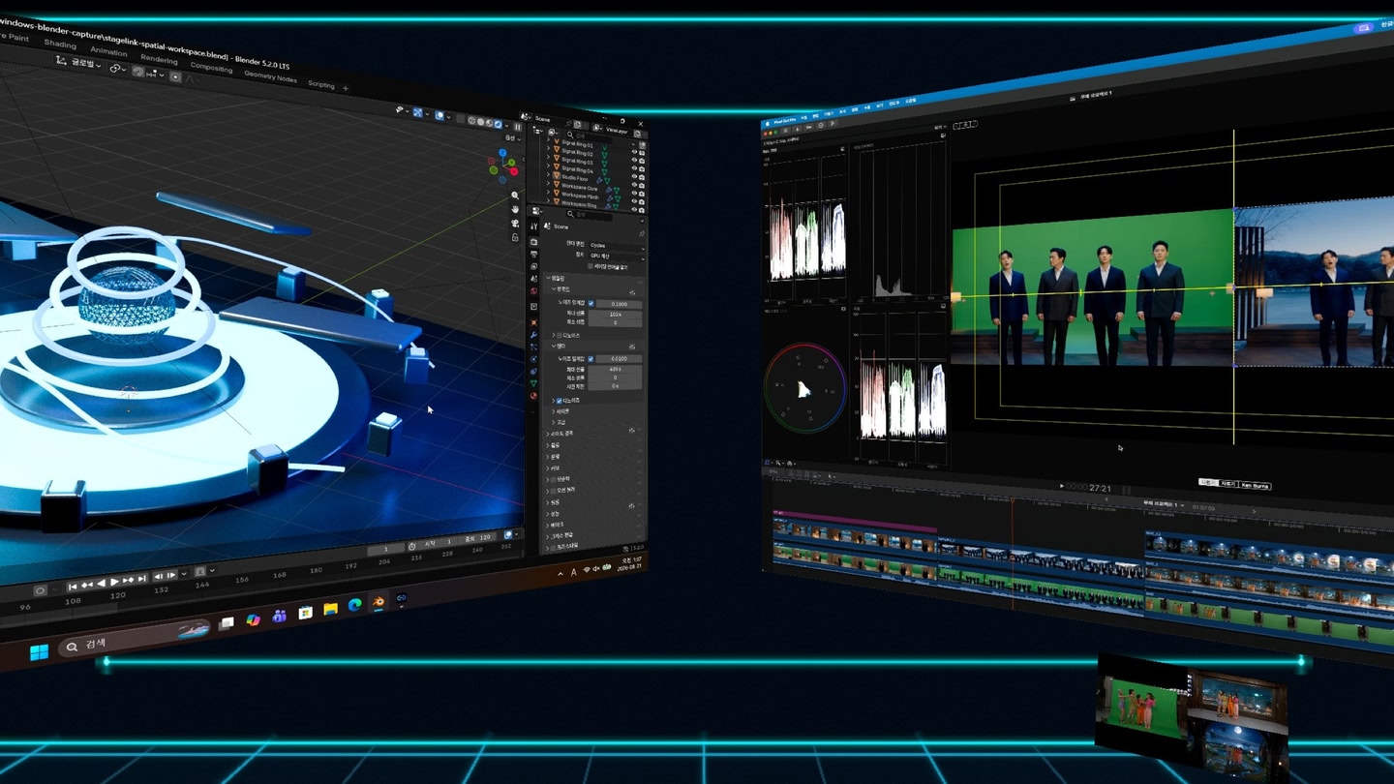Click the 검색 search box on the taskbar
This screenshot has height=784, width=1394.
click(x=135, y=639)
